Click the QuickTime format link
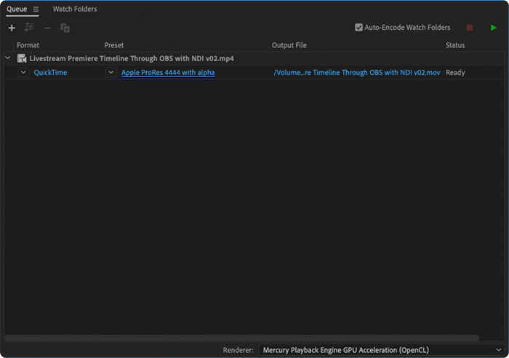 [50, 73]
